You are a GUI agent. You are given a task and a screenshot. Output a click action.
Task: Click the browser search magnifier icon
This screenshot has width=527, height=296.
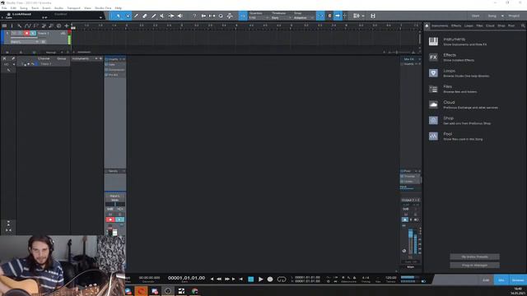point(523,25)
